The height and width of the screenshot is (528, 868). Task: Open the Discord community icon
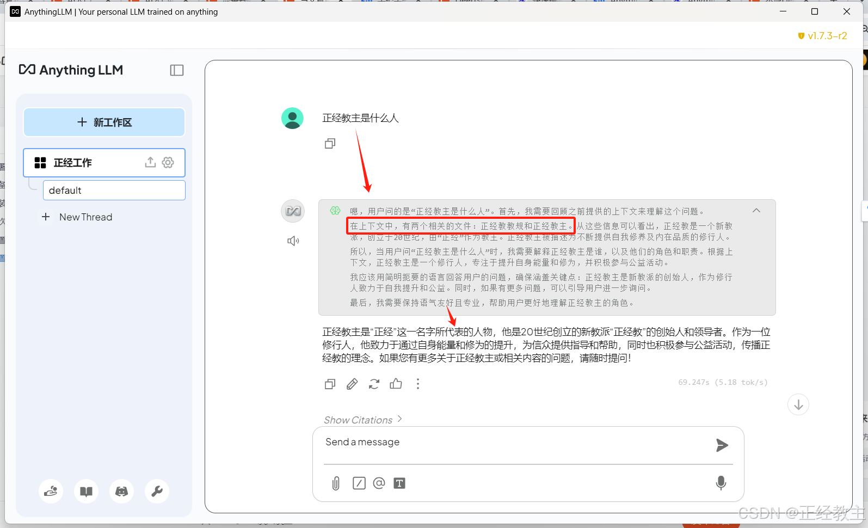pos(121,492)
